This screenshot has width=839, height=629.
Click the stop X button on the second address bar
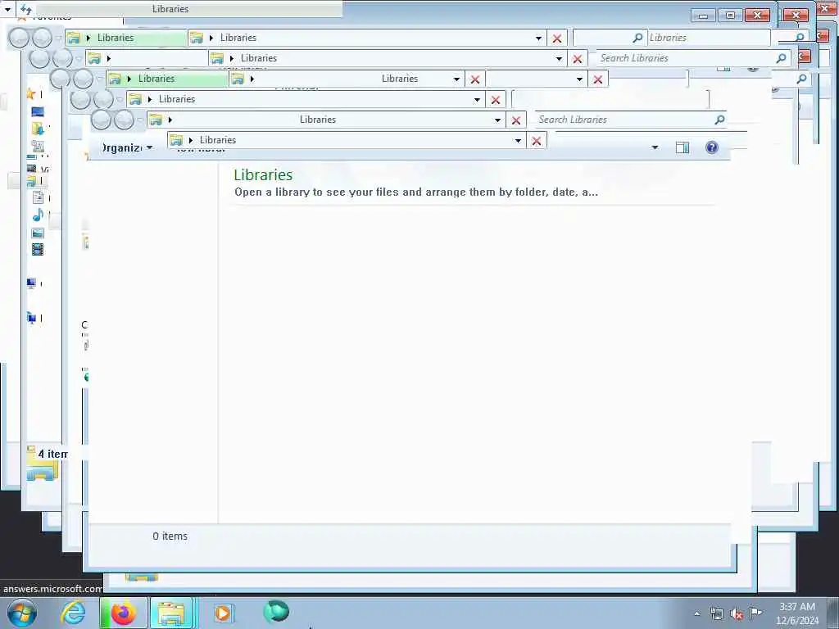(x=578, y=59)
